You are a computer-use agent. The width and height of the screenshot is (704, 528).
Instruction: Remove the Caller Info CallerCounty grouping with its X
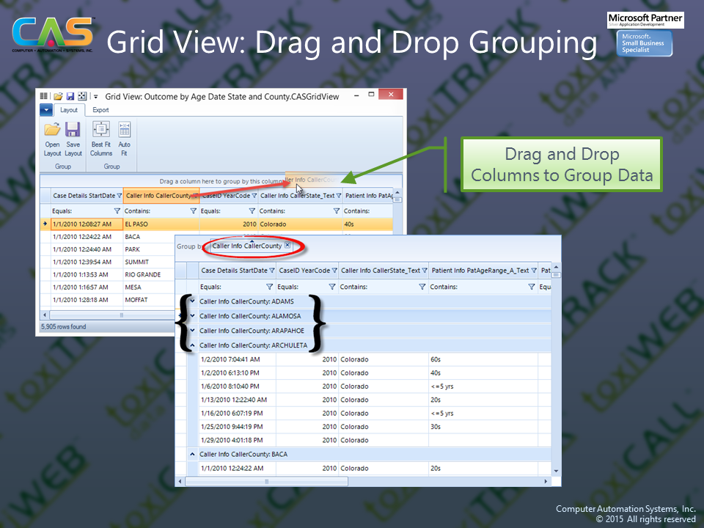[x=287, y=246]
